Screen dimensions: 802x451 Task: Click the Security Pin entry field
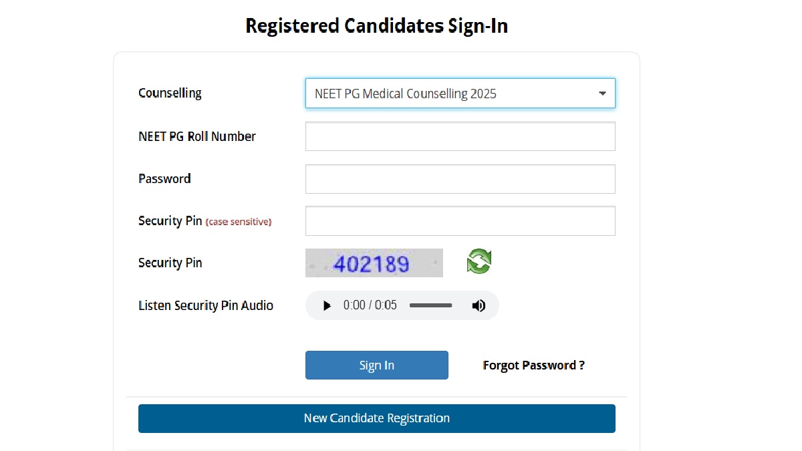pyautogui.click(x=460, y=220)
